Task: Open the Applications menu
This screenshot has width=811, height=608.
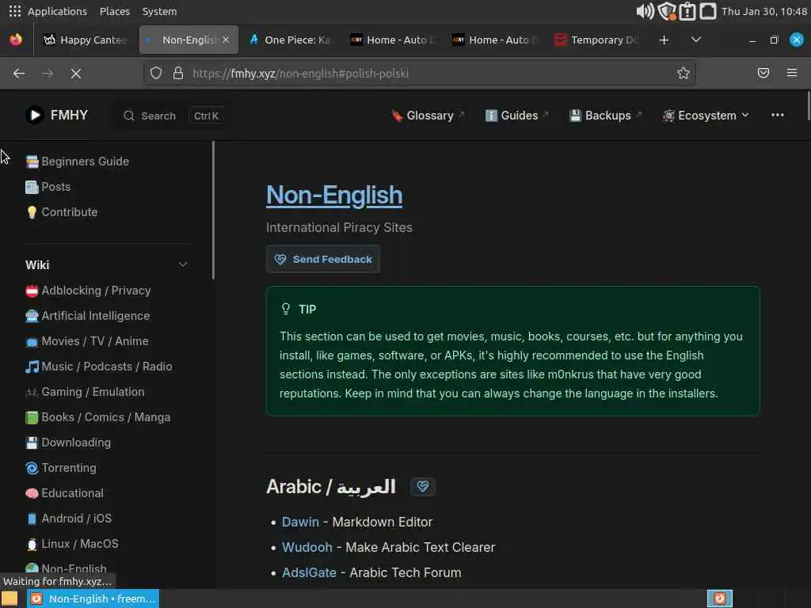Action: [x=57, y=11]
